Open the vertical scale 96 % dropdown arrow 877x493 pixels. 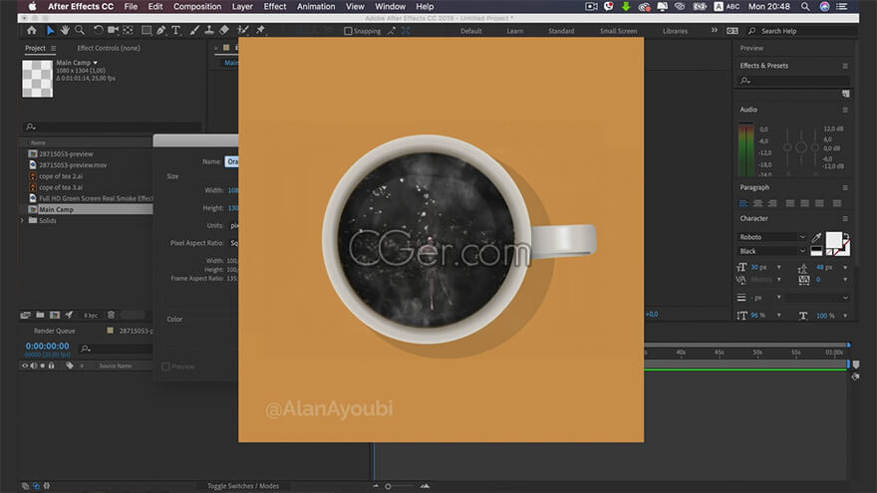(779, 316)
